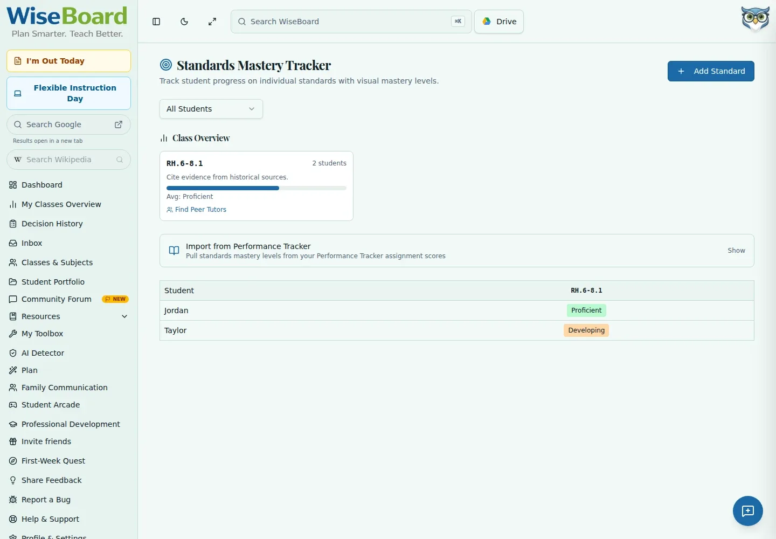Click the Class Overview bar chart icon
This screenshot has width=776, height=539.
click(164, 139)
